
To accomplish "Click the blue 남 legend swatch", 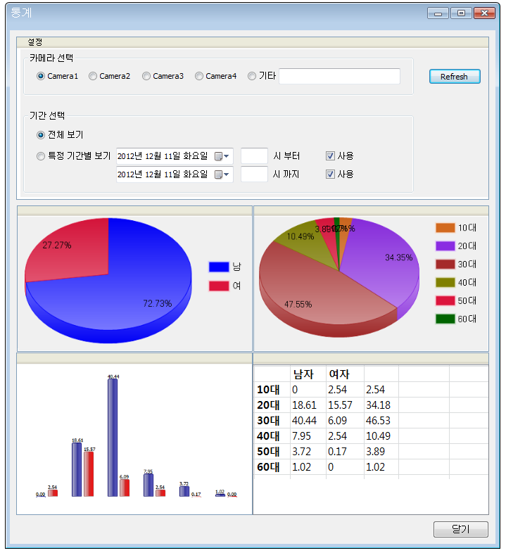I will [x=219, y=267].
